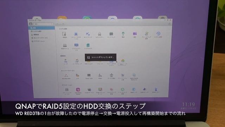Screen dimensions: 225x127
Task: Open External Device (外部デバイス) icon
Action: (x=65, y=46)
